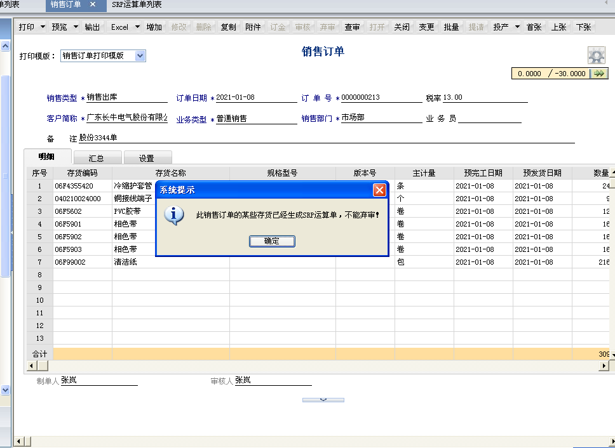The image size is (615, 448).
Task: Open the 明细 tab
Action: pos(46,157)
